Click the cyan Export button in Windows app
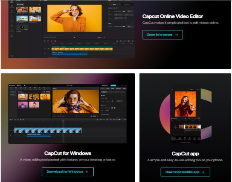Image resolution: width=232 pixels, height=182 pixels. [x=113, y=86]
